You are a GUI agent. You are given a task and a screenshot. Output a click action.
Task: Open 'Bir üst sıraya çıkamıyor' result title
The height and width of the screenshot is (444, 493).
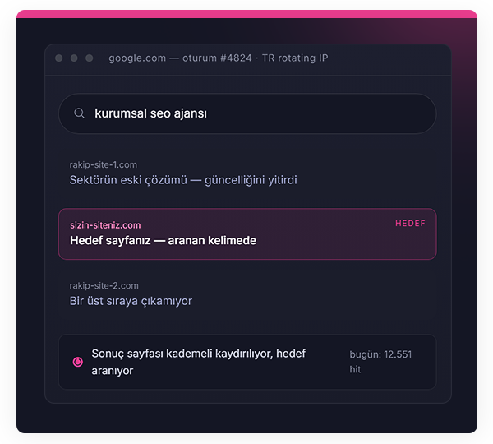pyautogui.click(x=131, y=301)
